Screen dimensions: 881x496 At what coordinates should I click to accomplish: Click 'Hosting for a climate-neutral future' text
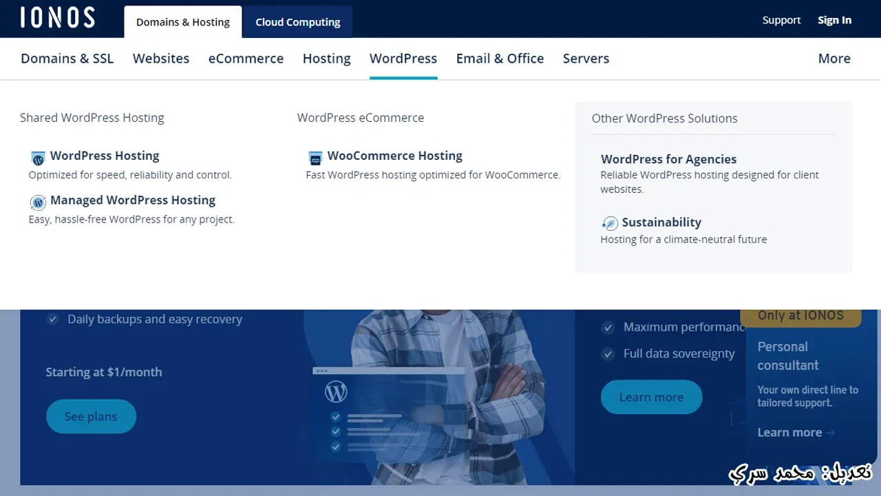click(683, 240)
